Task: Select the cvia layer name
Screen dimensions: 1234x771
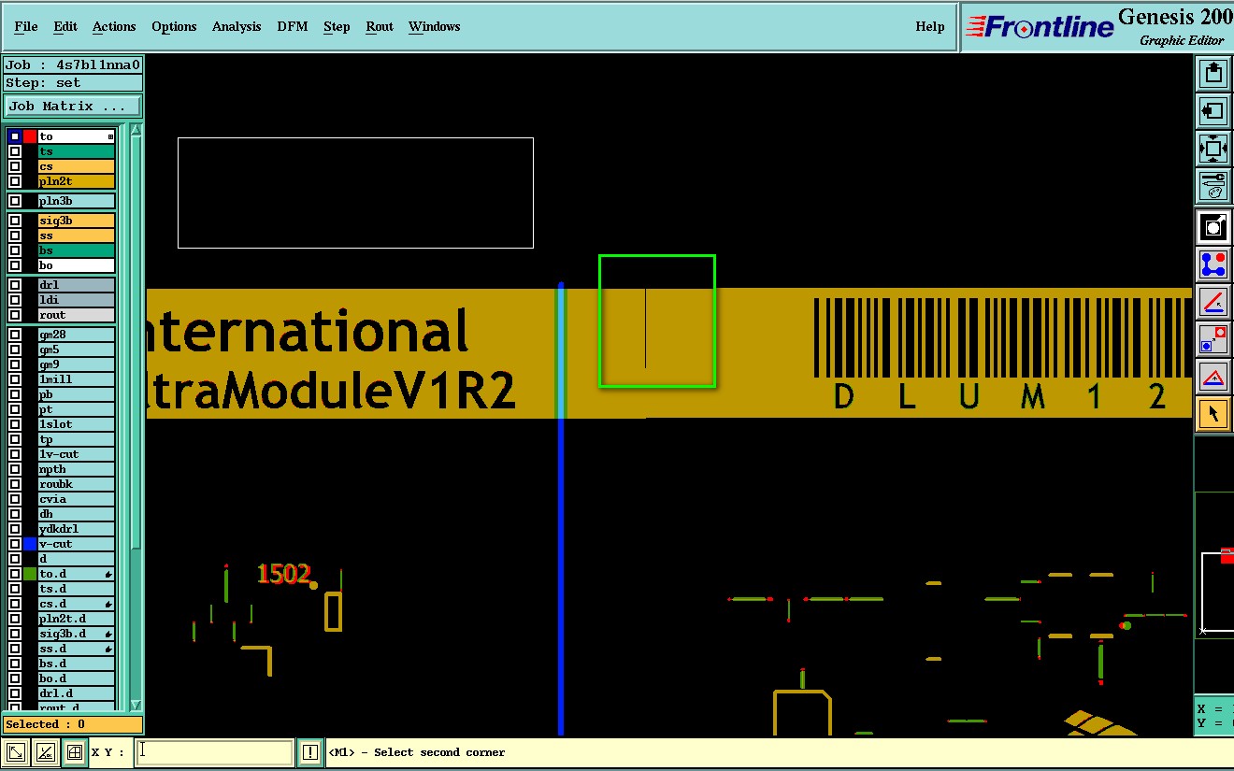Action: coord(77,499)
